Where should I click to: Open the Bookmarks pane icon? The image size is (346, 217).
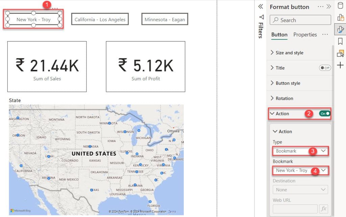tap(340, 41)
